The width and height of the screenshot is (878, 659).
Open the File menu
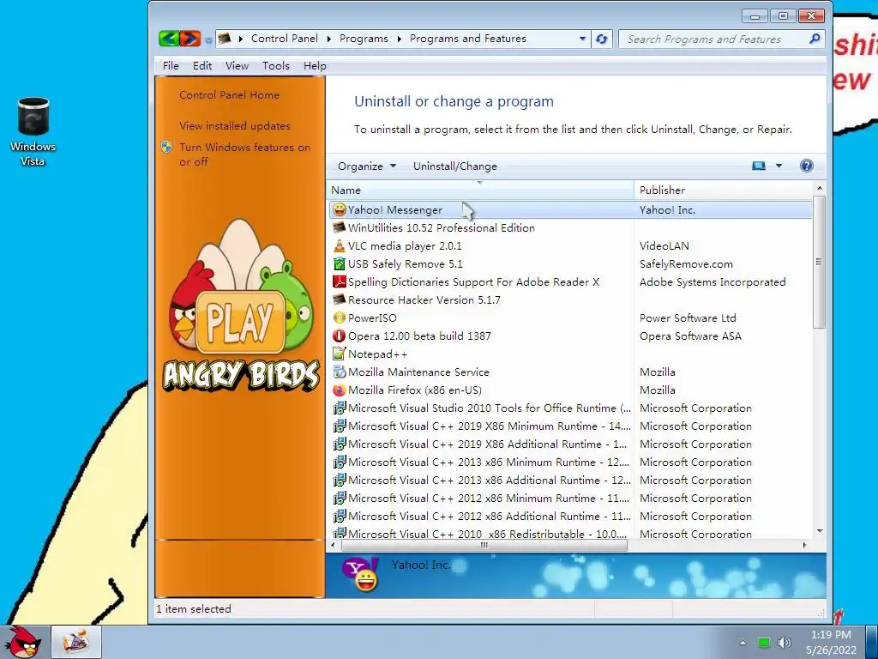pyautogui.click(x=171, y=65)
